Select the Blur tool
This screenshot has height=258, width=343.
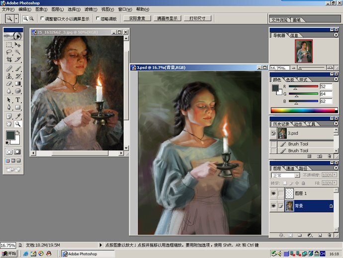pos(9,91)
